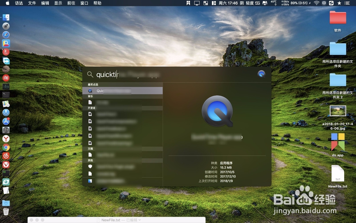Open Safari from the Dock
Viewport: 356px width, 223px height.
[6, 34]
